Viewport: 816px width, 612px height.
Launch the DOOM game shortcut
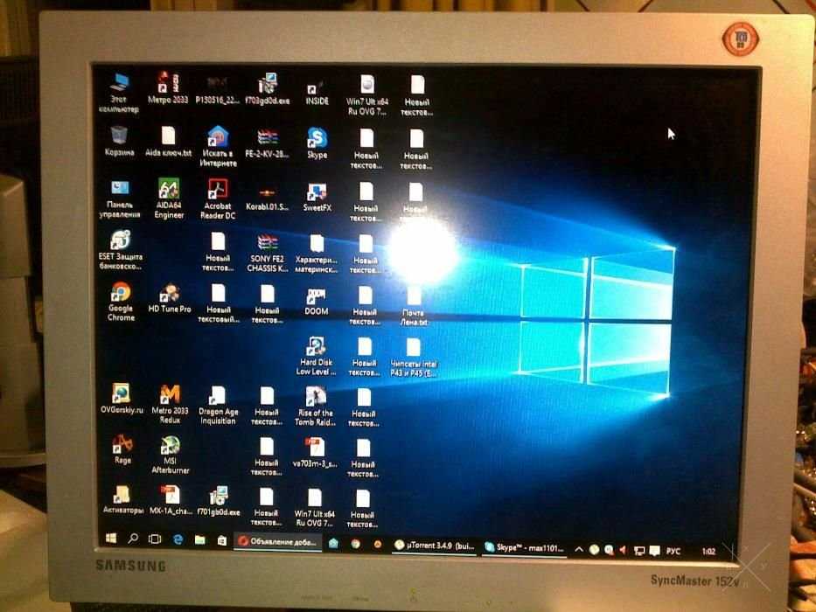tap(316, 302)
